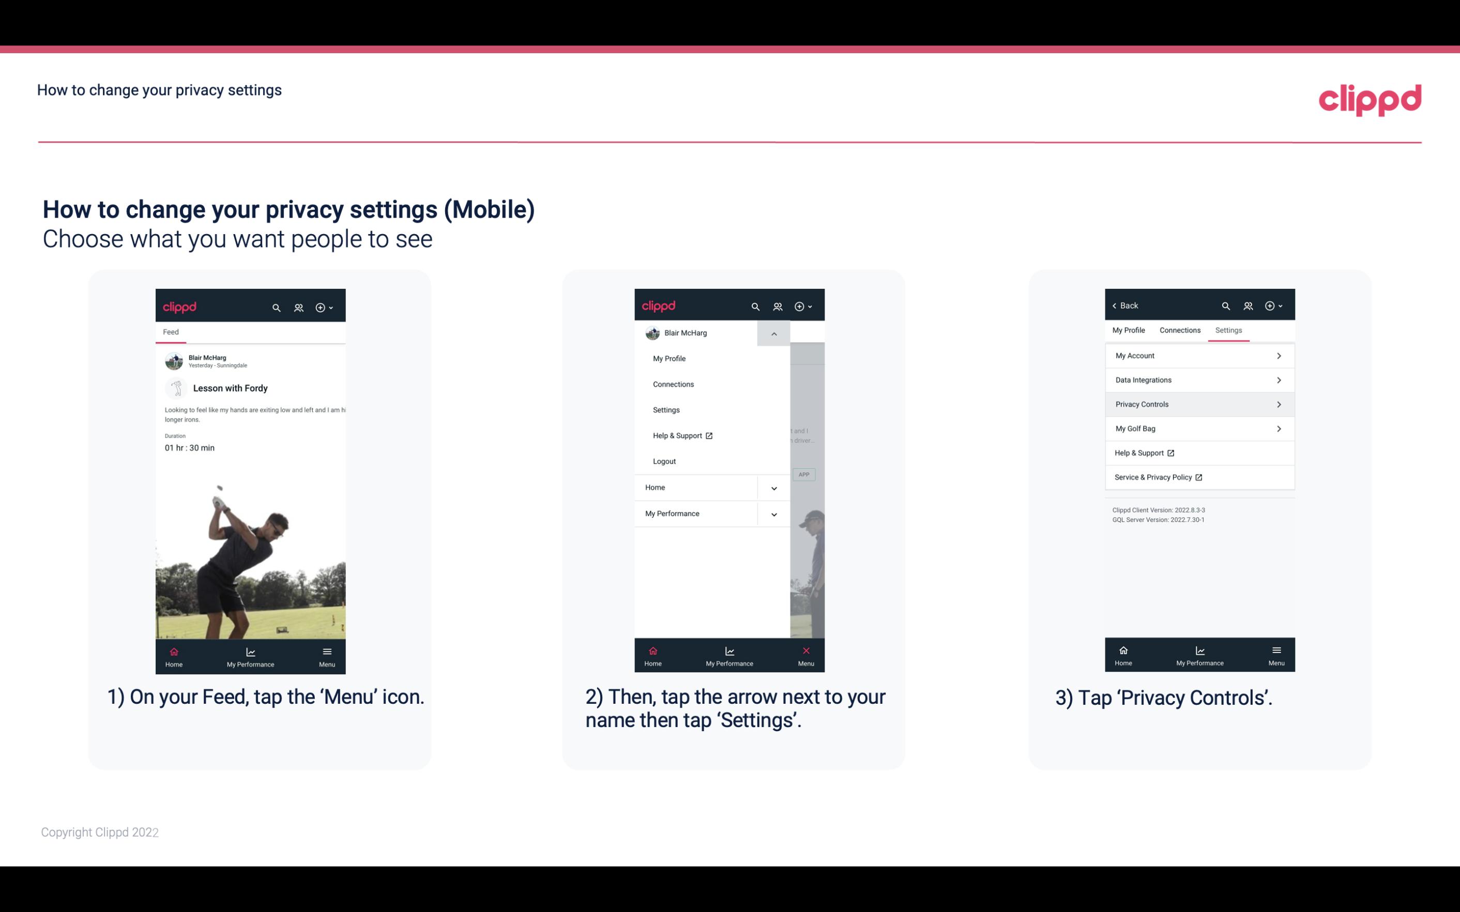The height and width of the screenshot is (912, 1460).
Task: Tap the My Performance icon bottom bar
Action: pyautogui.click(x=250, y=656)
